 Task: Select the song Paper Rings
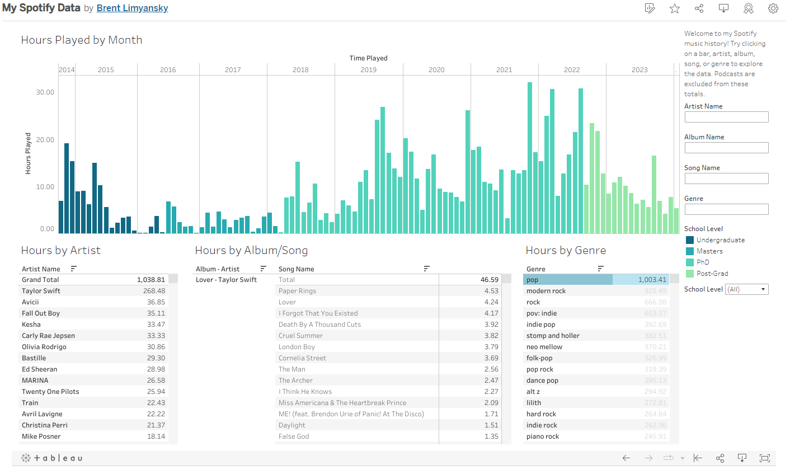point(389,291)
